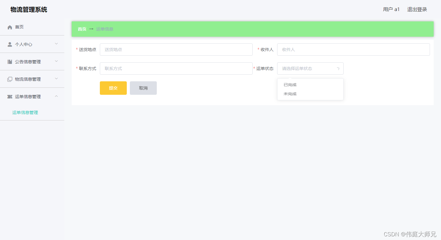Focus the 收件人 input field
Viewport: 441px width, 240px height.
pos(353,50)
